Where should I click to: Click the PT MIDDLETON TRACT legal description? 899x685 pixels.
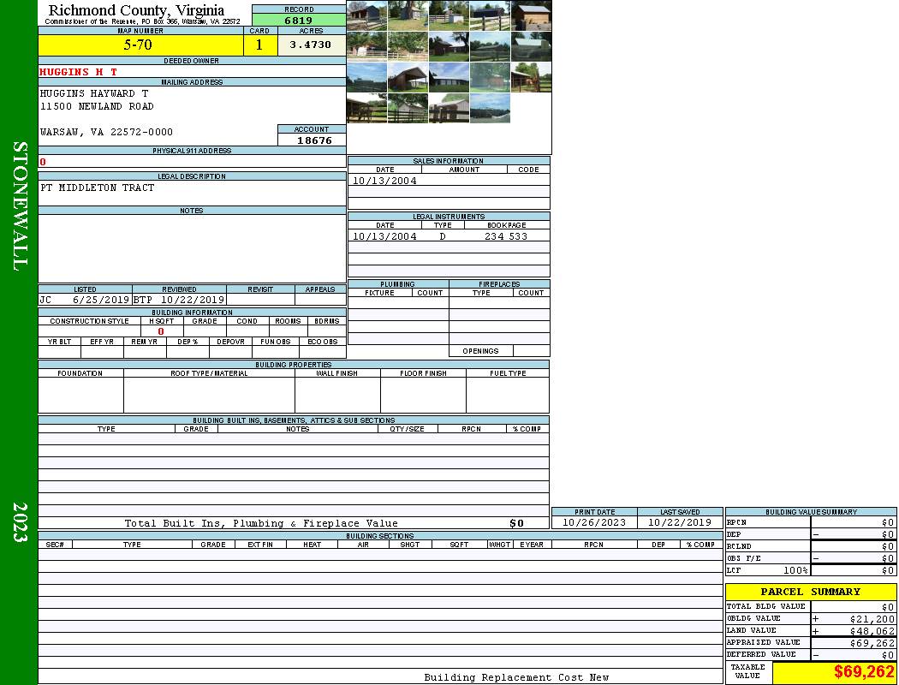tap(98, 188)
